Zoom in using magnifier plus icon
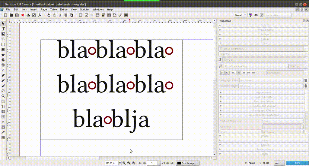Image resolution: width=309 pixels, height=166 pixels. tap(129, 163)
